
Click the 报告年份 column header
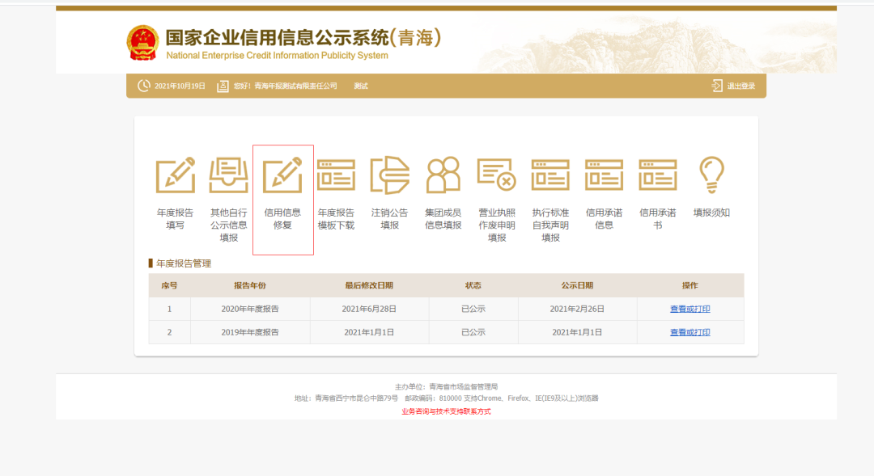(250, 285)
